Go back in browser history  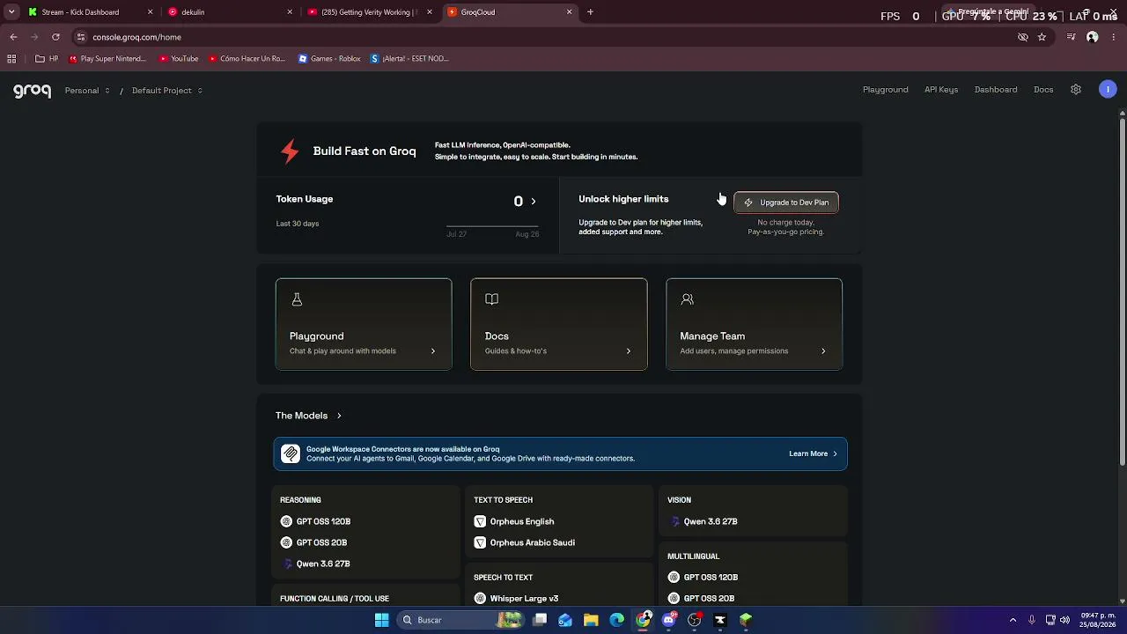click(x=13, y=37)
